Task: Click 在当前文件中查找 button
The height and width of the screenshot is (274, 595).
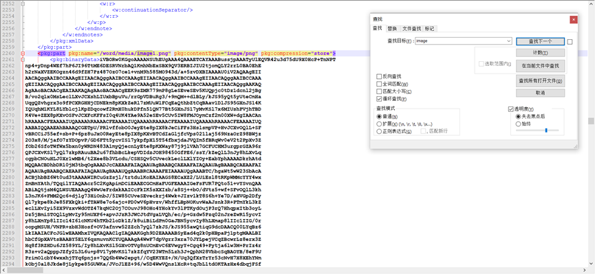Action: click(540, 65)
